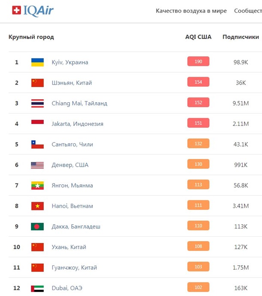The width and height of the screenshot is (262, 296).
Task: Open the Dubai, ОАЭ city link
Action: (x=68, y=288)
